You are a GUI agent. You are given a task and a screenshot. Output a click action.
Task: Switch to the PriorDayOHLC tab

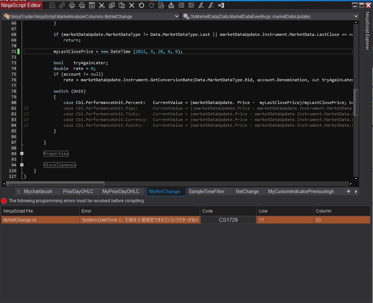point(78,191)
